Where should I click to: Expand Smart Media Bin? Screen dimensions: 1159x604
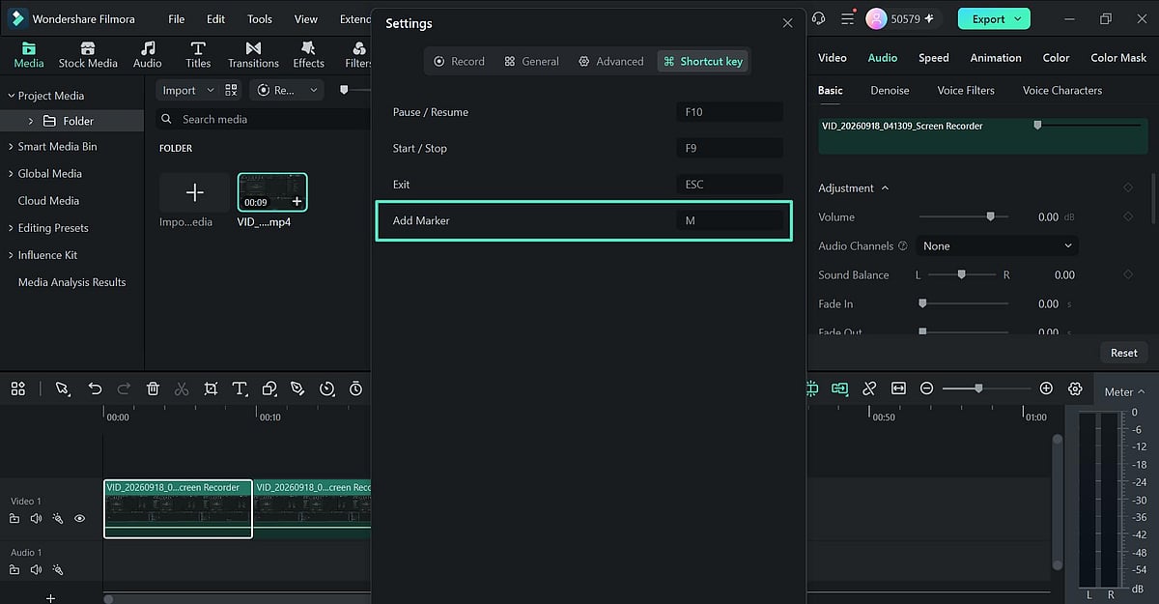[x=12, y=147]
